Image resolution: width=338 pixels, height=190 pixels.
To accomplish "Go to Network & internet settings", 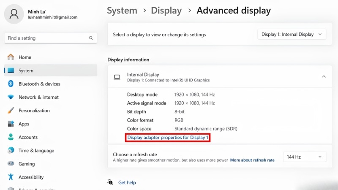I will click(x=50, y=97).
